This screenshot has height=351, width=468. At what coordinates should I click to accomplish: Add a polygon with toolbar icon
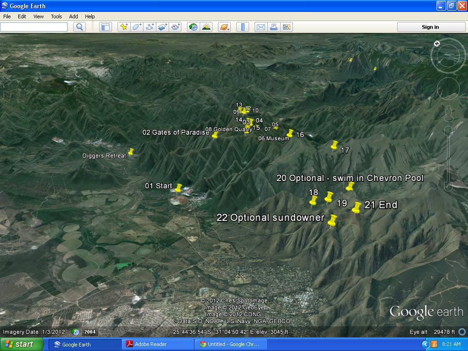click(x=137, y=27)
